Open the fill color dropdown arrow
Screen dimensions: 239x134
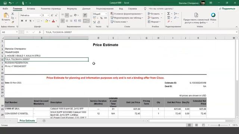tap(50, 21)
